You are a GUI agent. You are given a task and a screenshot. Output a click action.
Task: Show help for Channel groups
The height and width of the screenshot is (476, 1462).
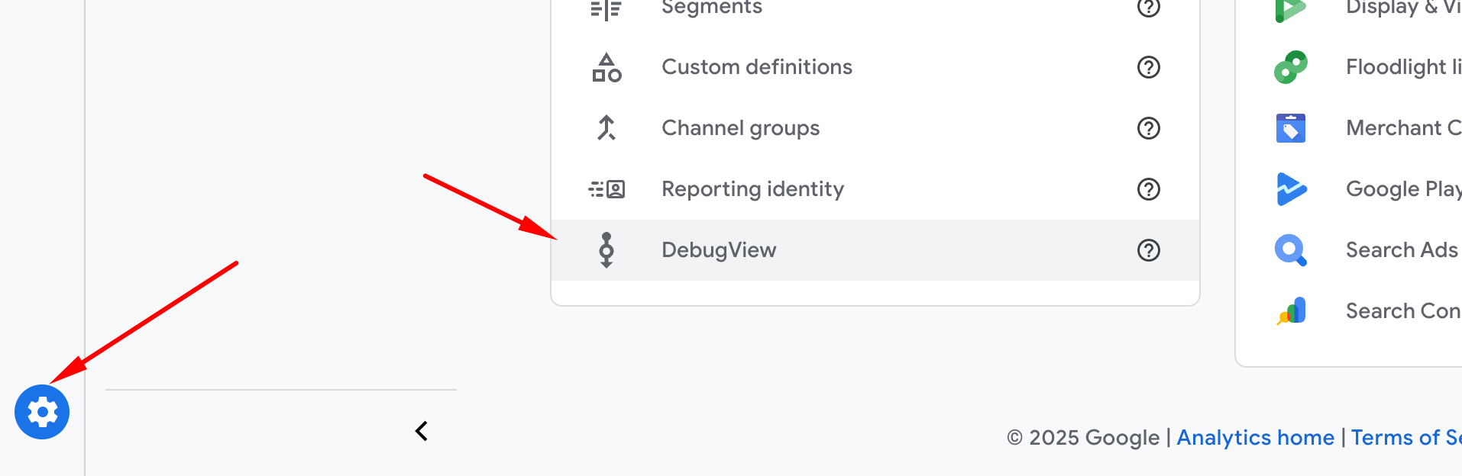tap(1148, 128)
